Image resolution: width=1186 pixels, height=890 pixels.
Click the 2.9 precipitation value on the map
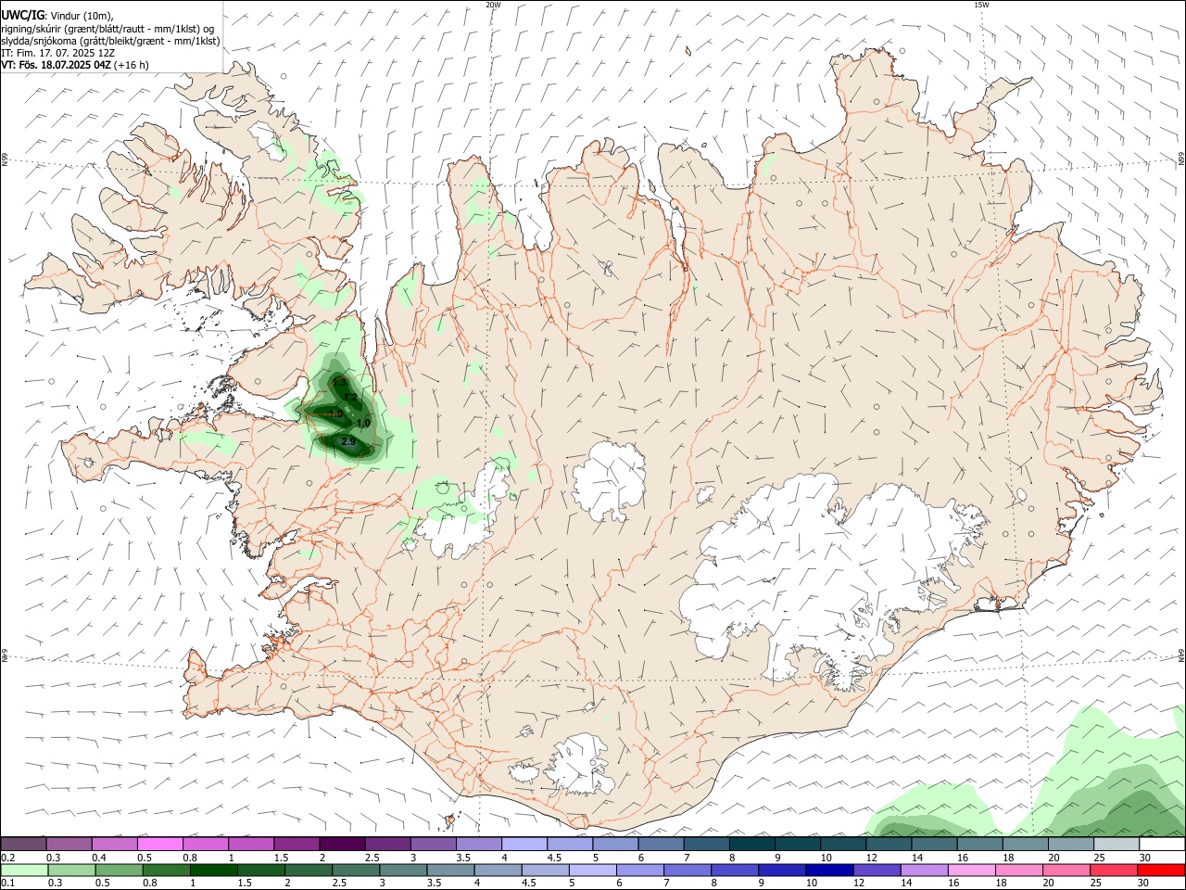click(x=348, y=441)
